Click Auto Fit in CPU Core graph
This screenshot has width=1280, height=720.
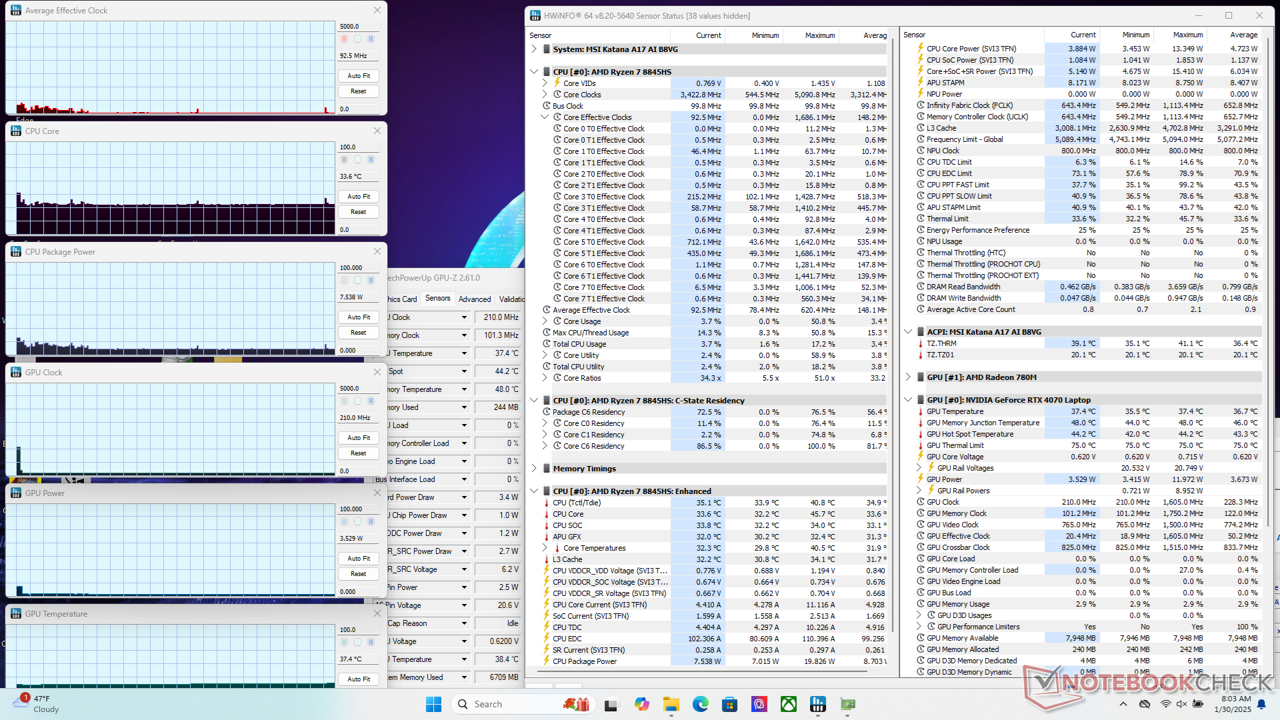click(x=359, y=197)
